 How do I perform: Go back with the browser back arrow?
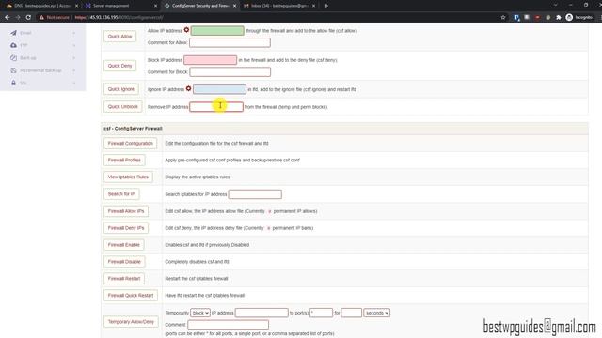[7, 17]
